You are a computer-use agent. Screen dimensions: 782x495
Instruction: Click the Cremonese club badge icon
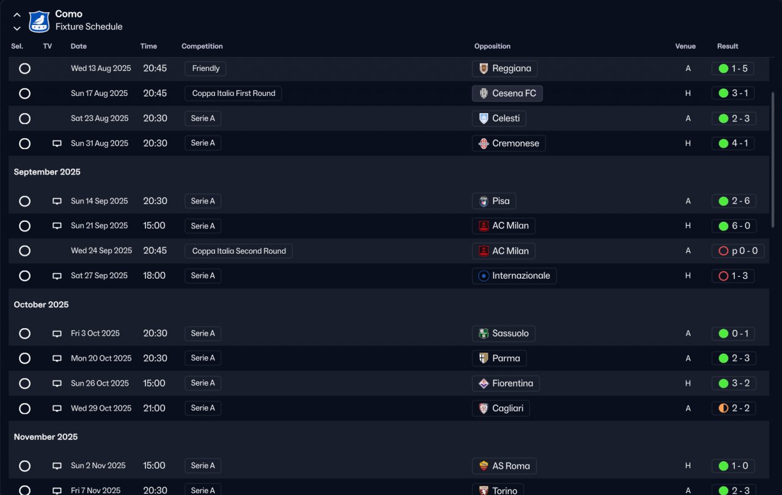484,144
